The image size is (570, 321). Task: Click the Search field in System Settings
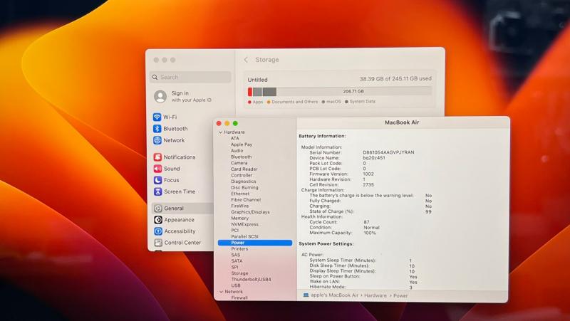point(190,77)
